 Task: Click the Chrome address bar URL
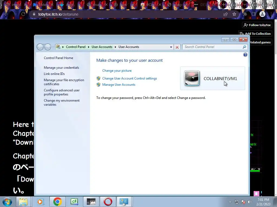[58, 14]
